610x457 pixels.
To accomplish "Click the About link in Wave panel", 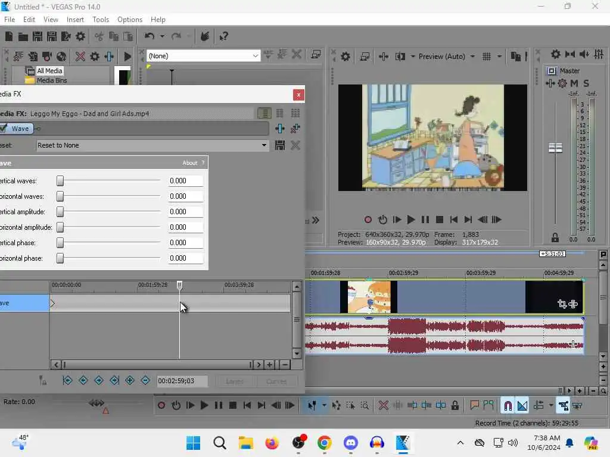I will (190, 163).
